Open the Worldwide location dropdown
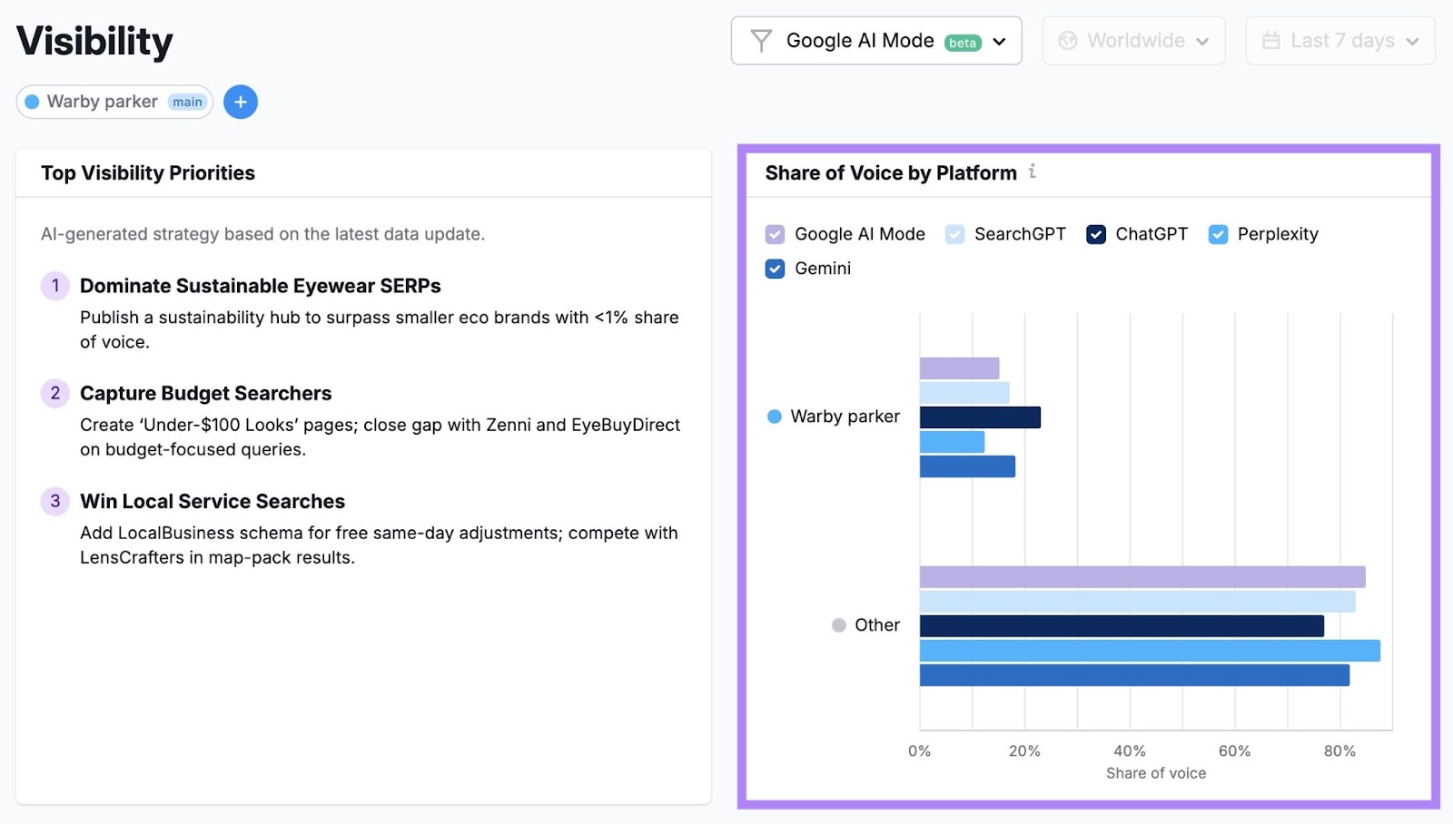 coord(1133,41)
